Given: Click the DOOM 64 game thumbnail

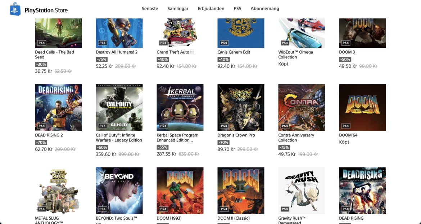Looking at the screenshot, I should point(362,108).
